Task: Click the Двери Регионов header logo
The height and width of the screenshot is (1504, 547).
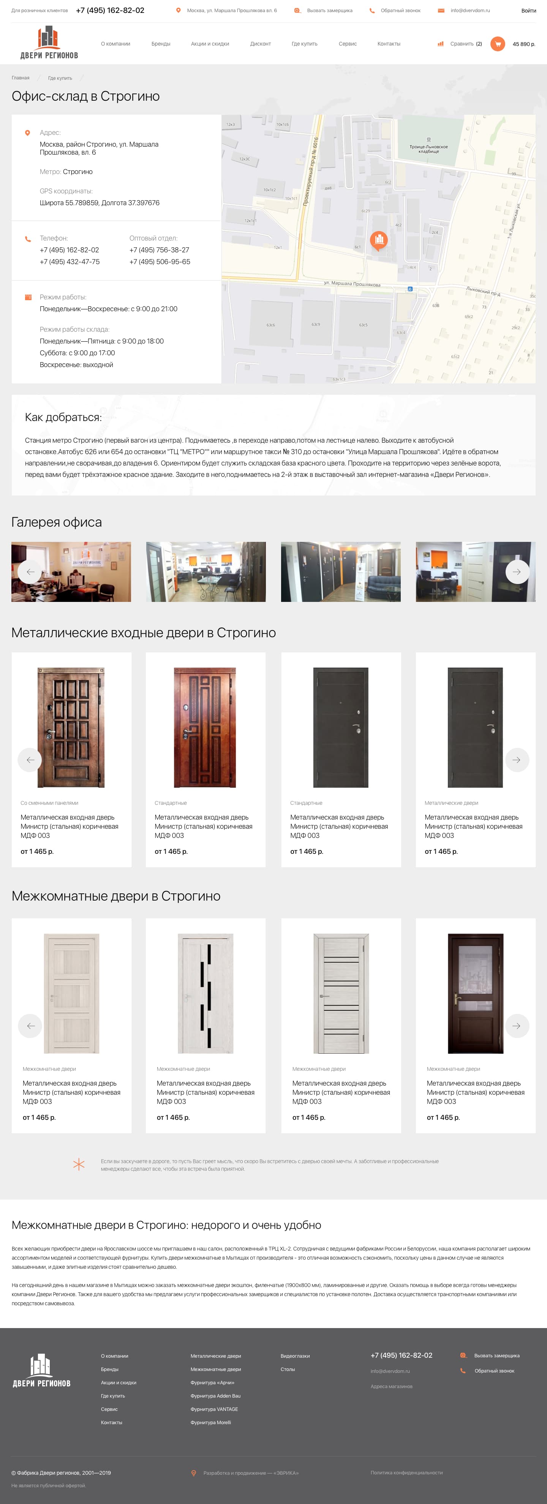Action: pos(49,43)
